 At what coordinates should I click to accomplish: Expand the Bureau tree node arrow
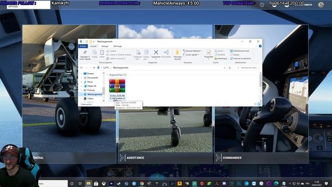[x=81, y=74]
